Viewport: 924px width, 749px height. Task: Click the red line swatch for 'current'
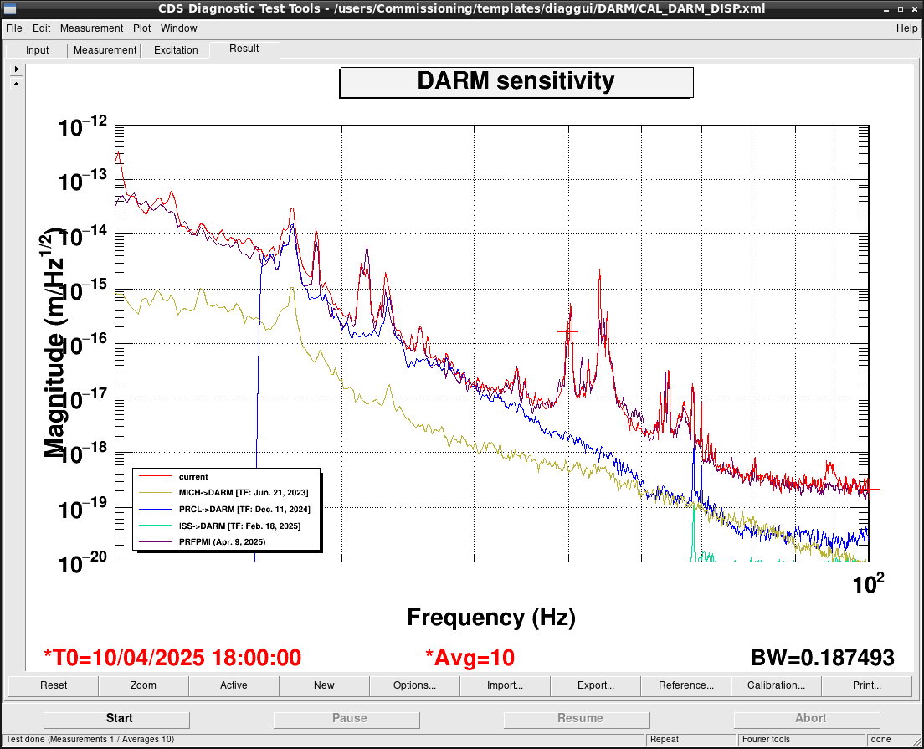(x=154, y=477)
